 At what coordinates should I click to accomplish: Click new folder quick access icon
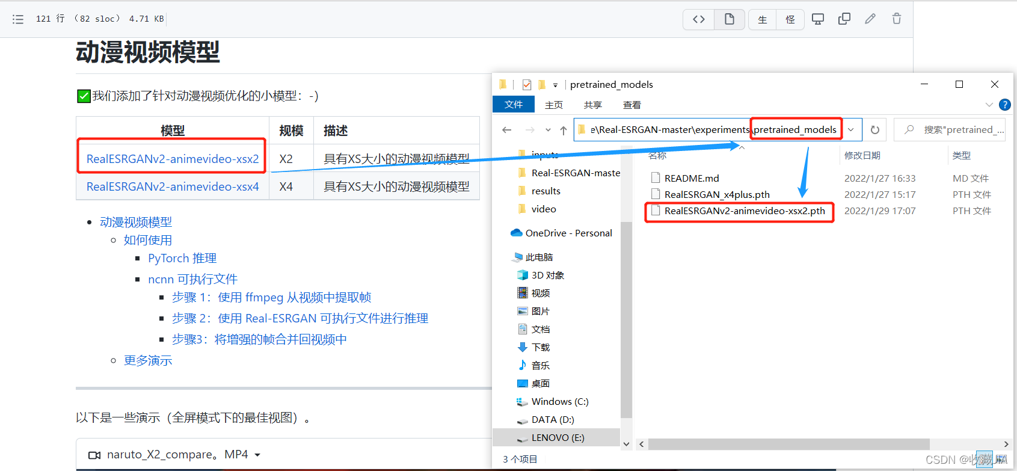pyautogui.click(x=542, y=85)
